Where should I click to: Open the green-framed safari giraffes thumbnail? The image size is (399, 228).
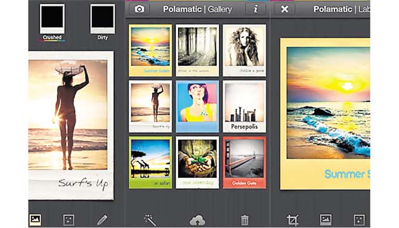coord(150,163)
